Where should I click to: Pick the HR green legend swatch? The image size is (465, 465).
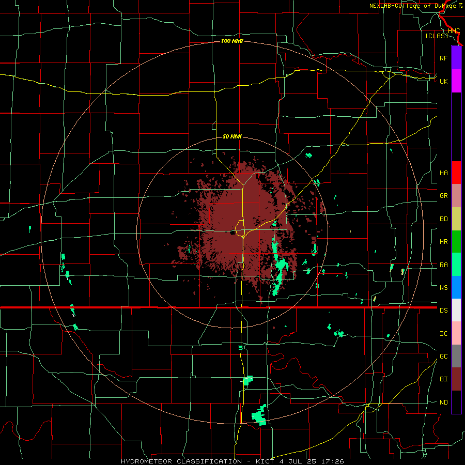coord(456,241)
